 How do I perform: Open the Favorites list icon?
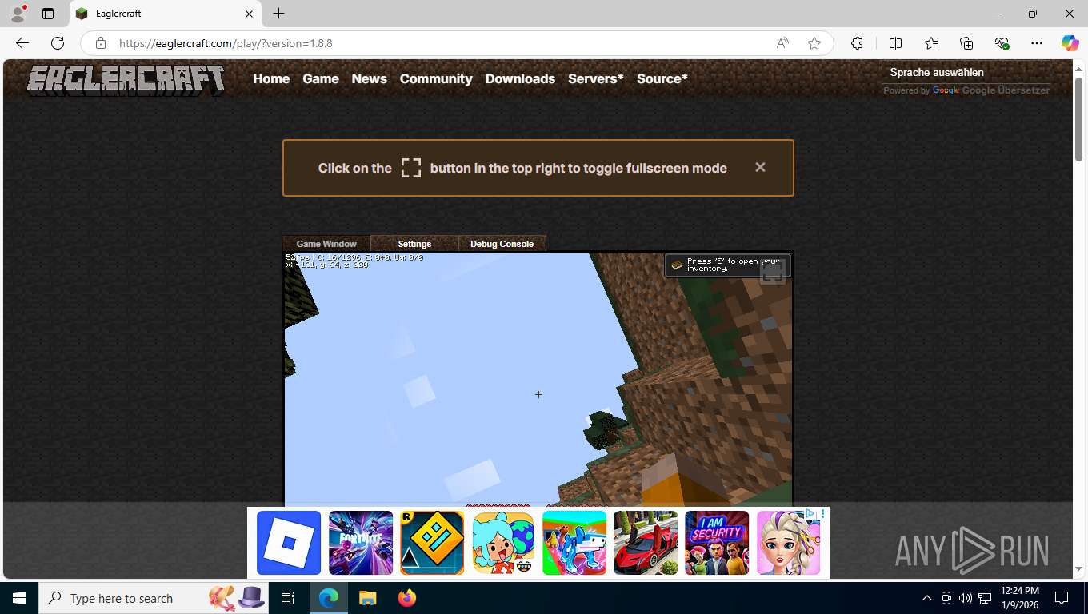click(931, 43)
